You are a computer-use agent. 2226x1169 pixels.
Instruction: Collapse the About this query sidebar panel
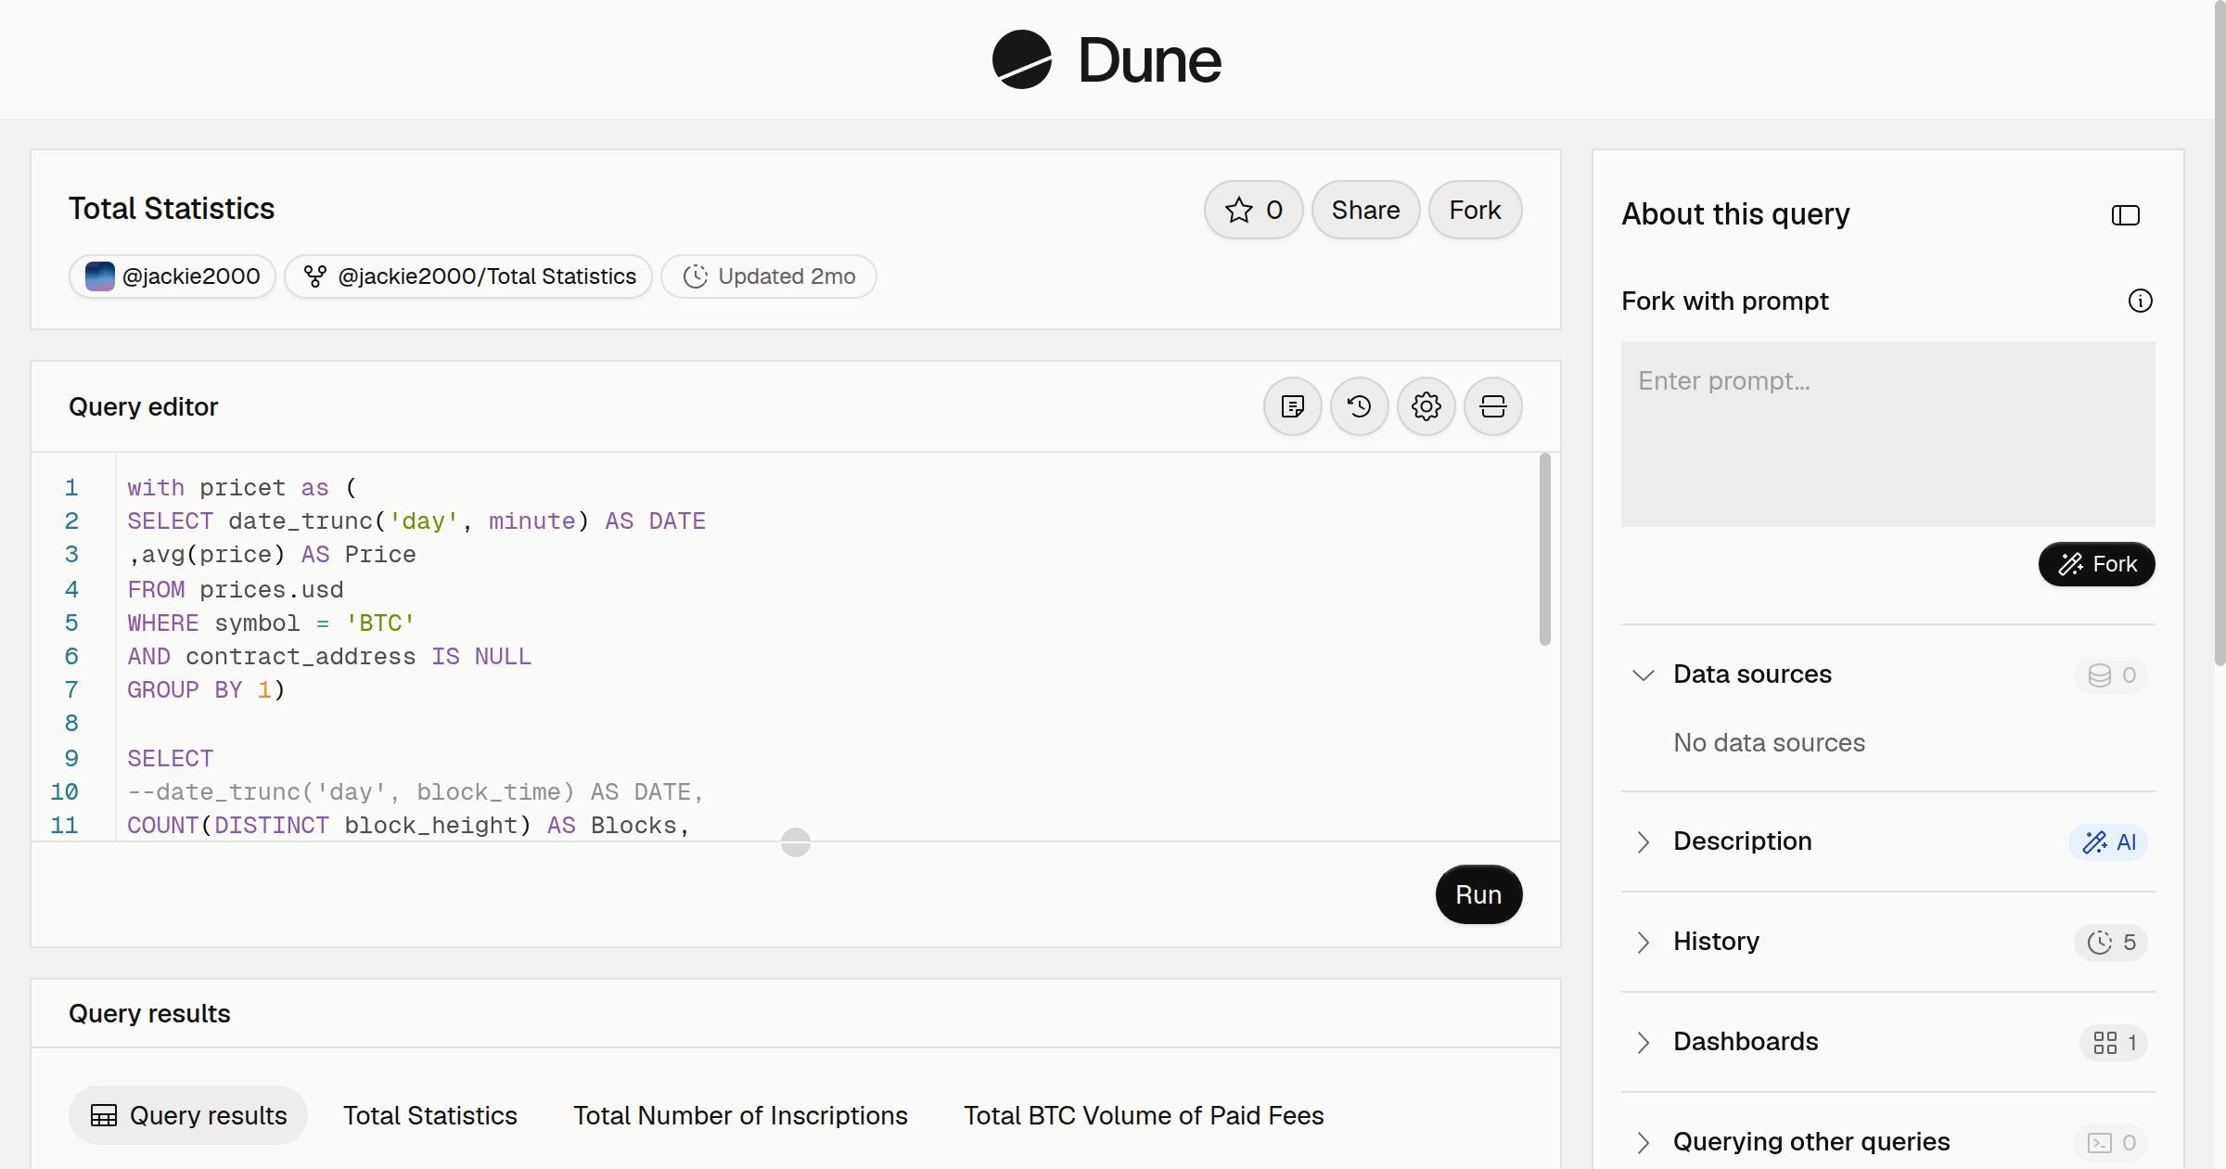[x=2125, y=215]
